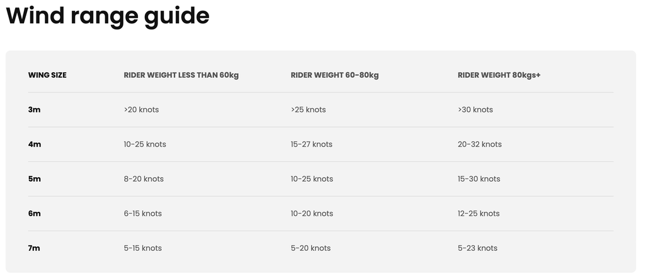This screenshot has height=276, width=645.
Task: Select the ">25 knots" cell
Action: point(309,109)
